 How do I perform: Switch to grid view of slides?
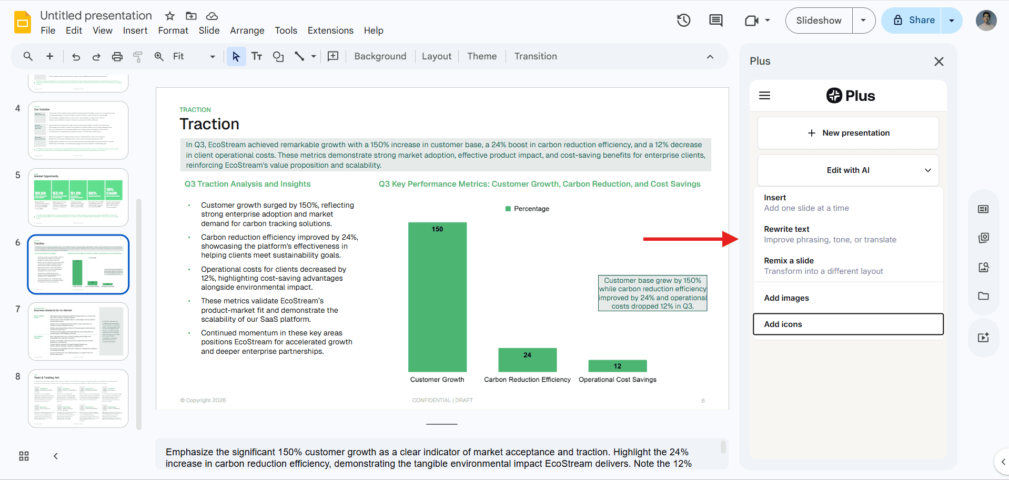tap(24, 456)
